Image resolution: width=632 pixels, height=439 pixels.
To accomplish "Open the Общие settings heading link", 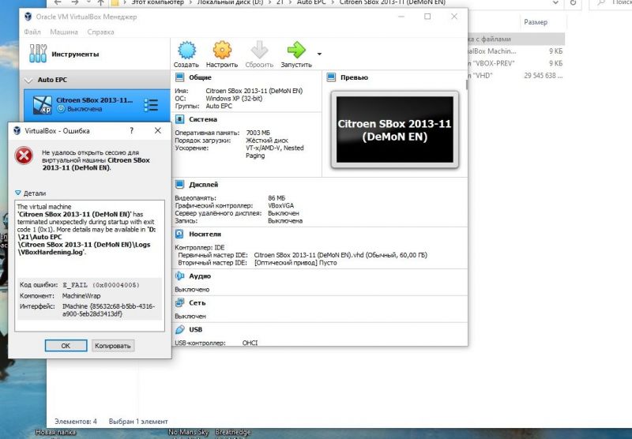I will click(200, 77).
